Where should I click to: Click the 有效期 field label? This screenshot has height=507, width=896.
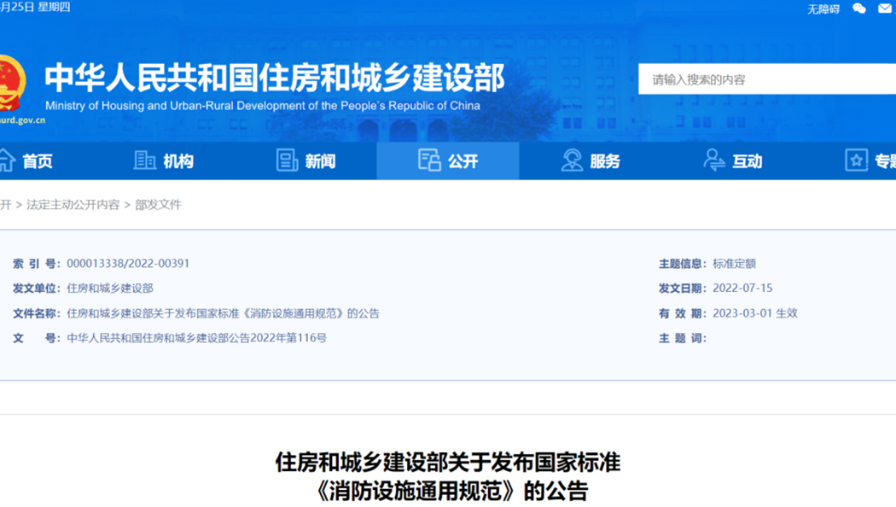[683, 313]
